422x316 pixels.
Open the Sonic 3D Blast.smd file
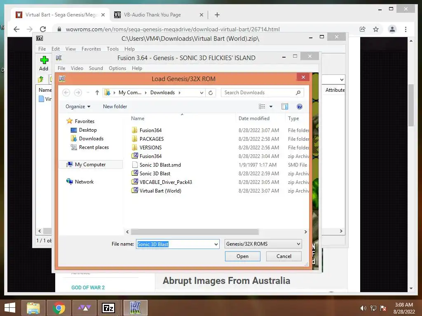pos(160,165)
